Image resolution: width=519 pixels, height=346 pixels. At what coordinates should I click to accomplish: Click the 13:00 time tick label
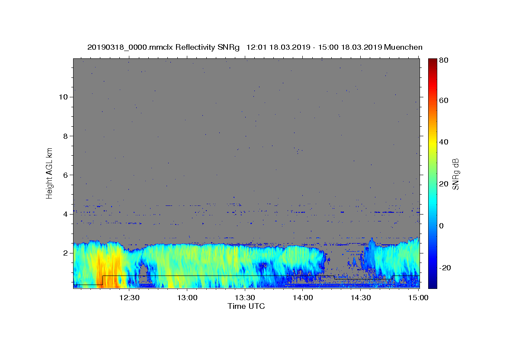(x=187, y=298)
